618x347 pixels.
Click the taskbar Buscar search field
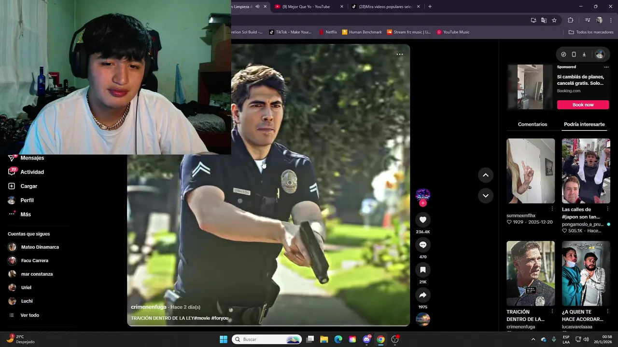pos(267,339)
